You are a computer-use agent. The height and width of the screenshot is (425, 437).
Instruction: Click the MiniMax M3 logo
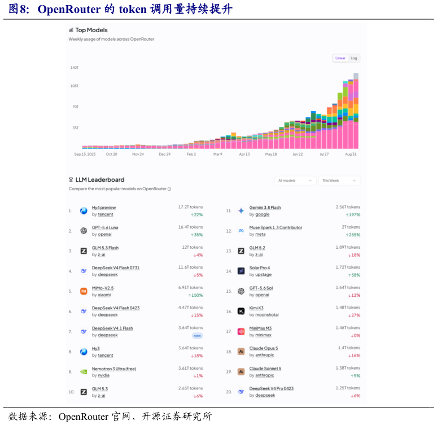click(241, 331)
